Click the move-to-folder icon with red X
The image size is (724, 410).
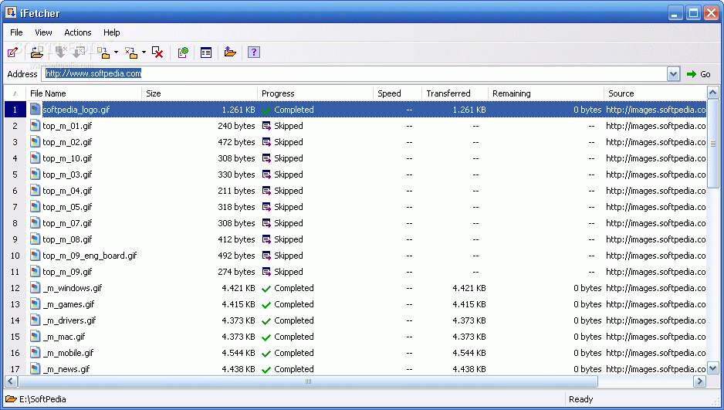tap(131, 53)
